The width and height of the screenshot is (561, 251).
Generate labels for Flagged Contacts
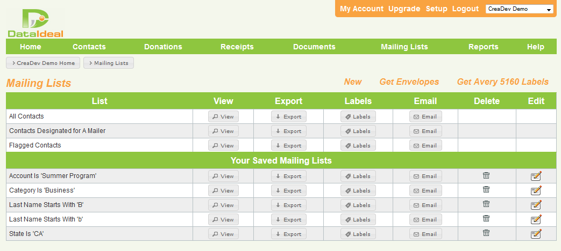358,145
